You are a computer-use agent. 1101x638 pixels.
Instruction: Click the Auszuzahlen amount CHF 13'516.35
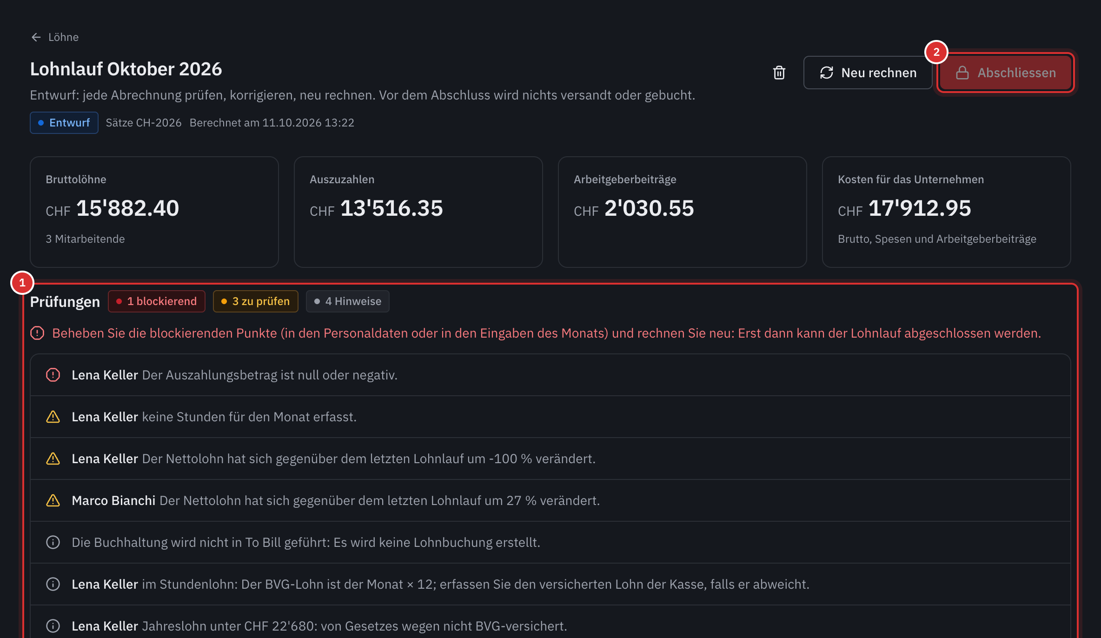(377, 208)
